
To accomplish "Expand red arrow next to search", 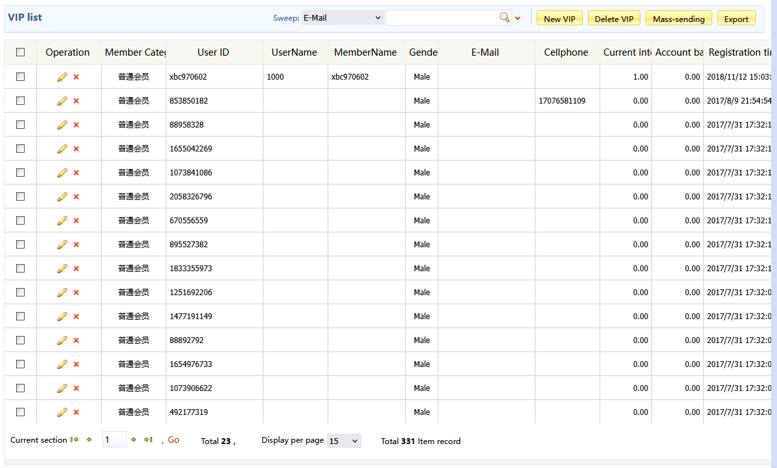I will [x=518, y=19].
